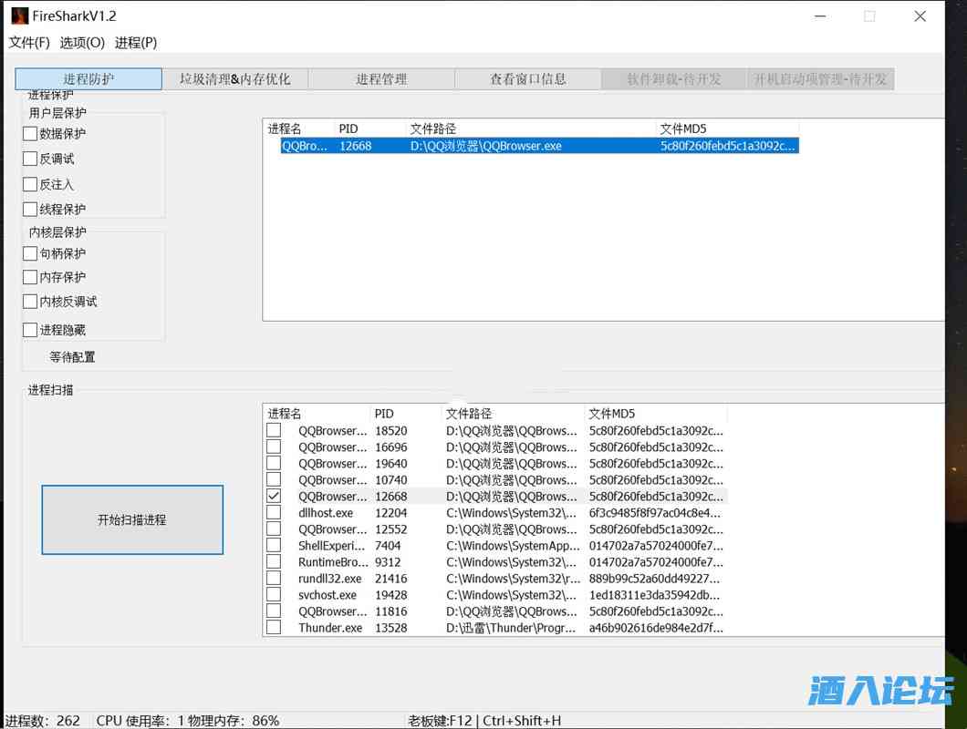Open the 进程(P) menu
The height and width of the screenshot is (729, 967).
(x=136, y=43)
